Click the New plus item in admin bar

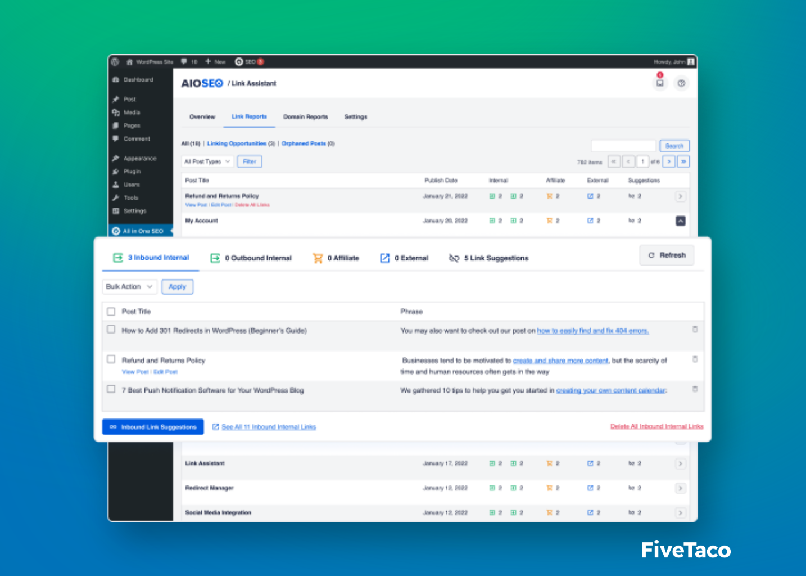point(215,62)
